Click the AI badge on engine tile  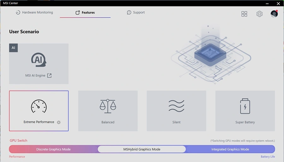(x=13, y=48)
